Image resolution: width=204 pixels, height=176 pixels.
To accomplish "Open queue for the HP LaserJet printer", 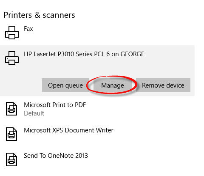I will (x=65, y=85).
